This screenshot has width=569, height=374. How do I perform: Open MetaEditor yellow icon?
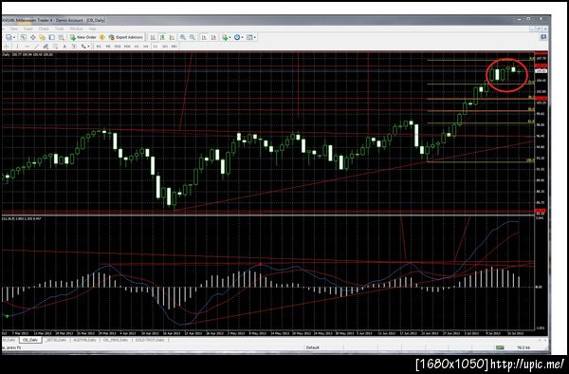(x=102, y=37)
